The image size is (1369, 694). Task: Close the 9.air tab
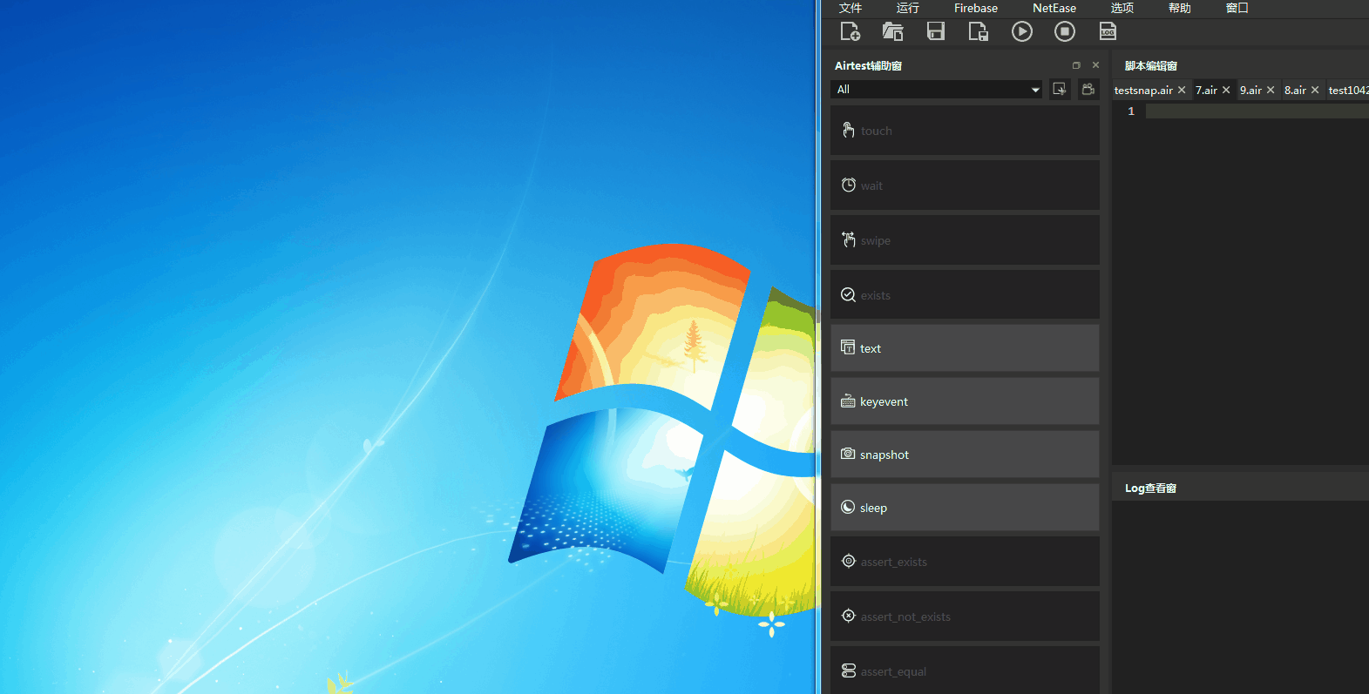(1271, 90)
